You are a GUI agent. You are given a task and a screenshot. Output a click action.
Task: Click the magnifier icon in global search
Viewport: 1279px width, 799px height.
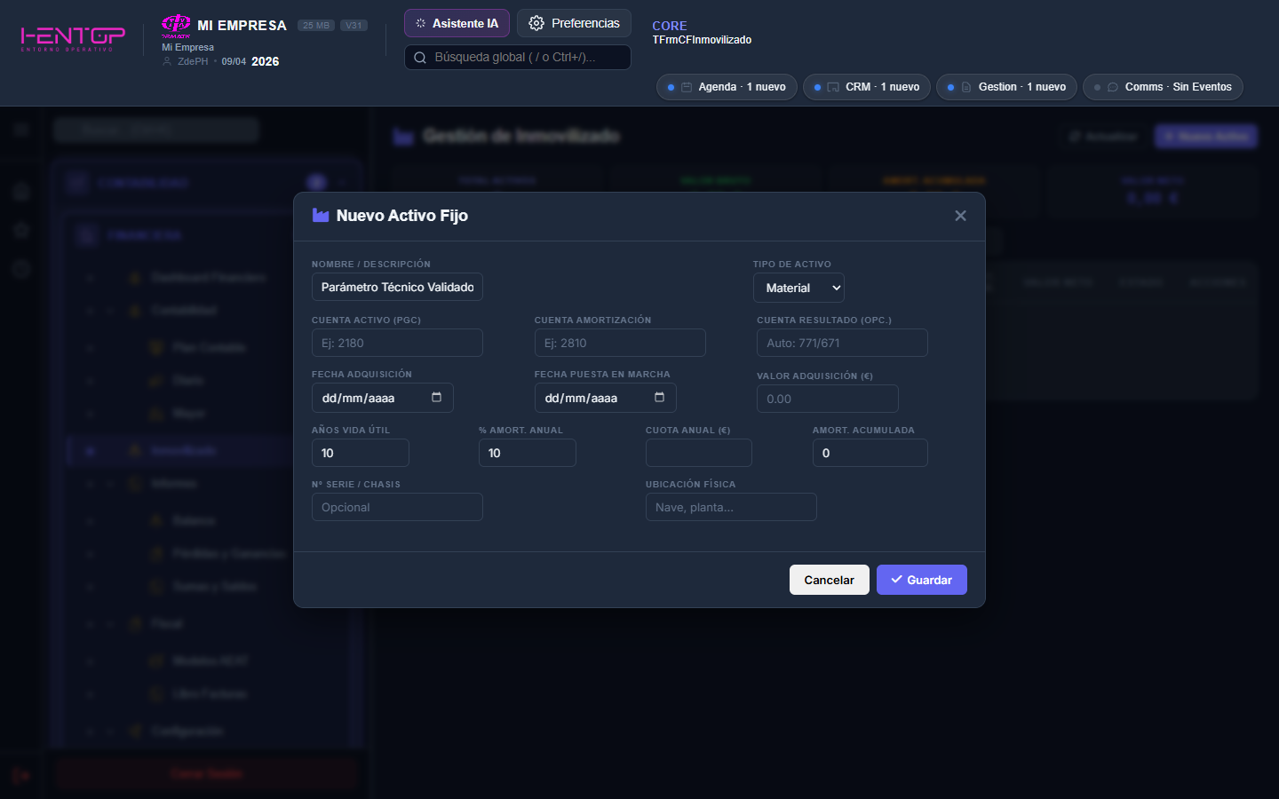point(419,57)
